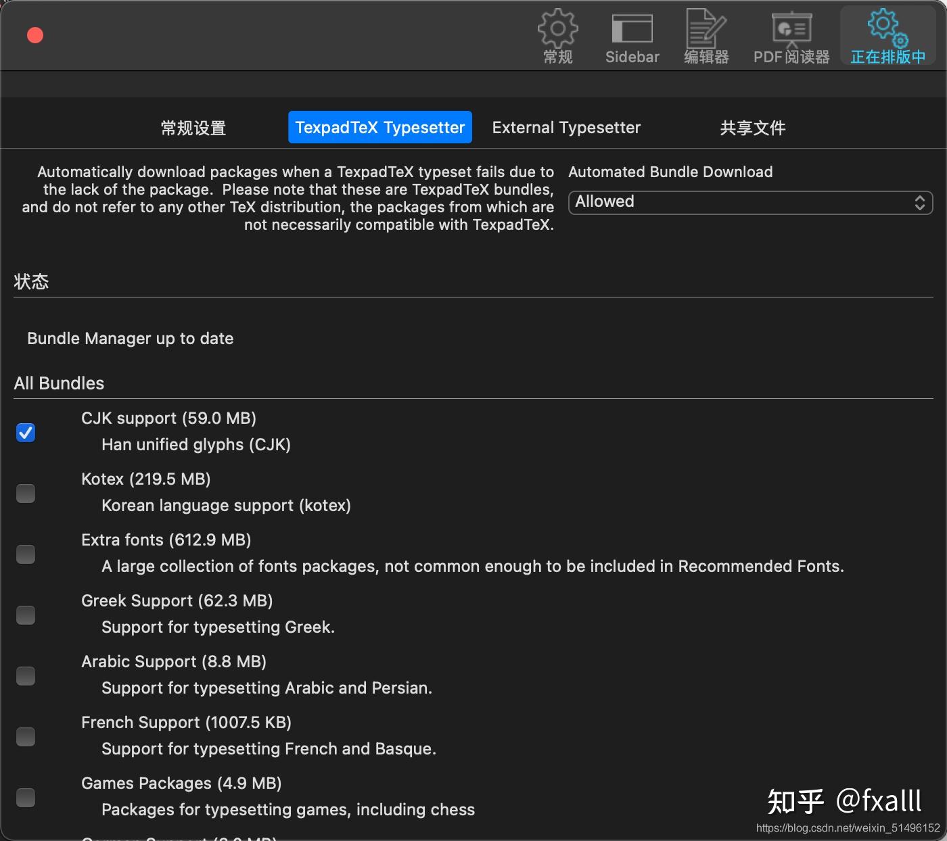Click the 'Games Packages (4.9 MB)' title
This screenshot has height=841, width=947.
(181, 784)
